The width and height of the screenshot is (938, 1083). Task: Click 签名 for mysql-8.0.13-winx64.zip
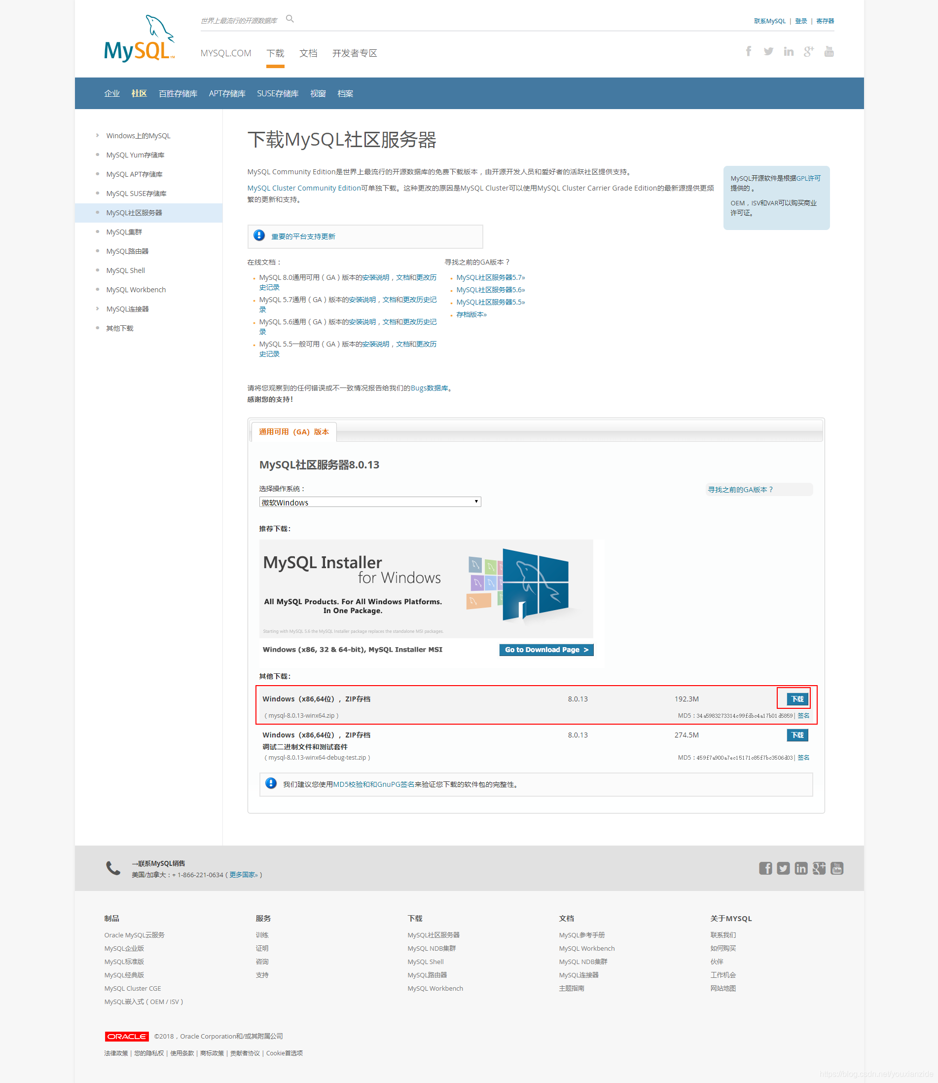click(803, 716)
